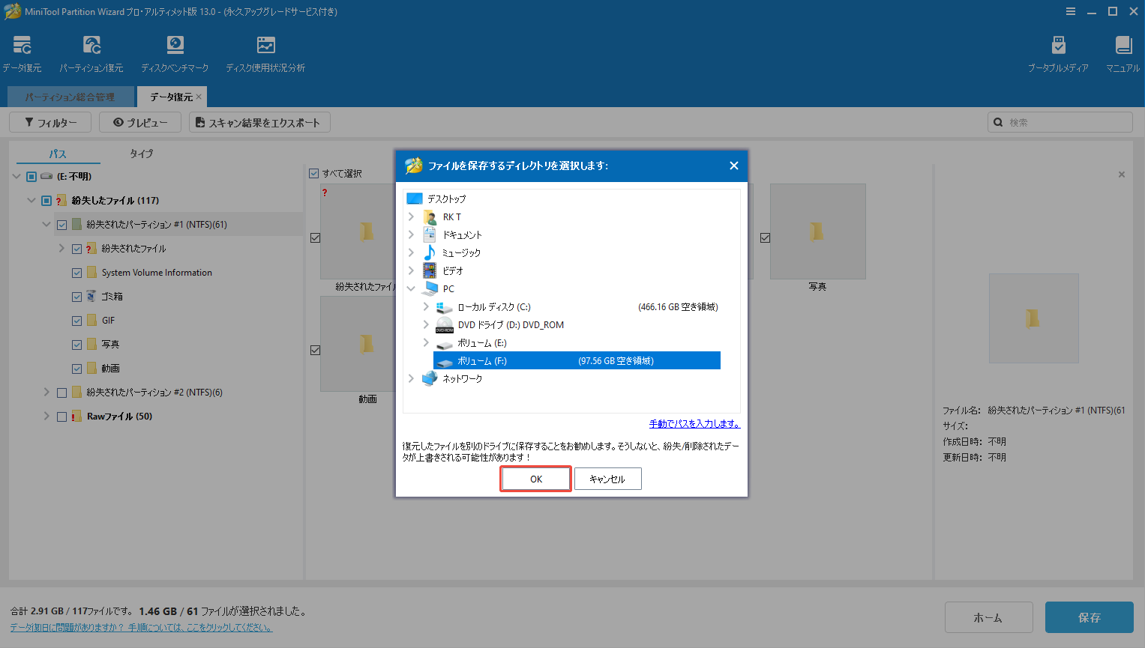The image size is (1145, 648).
Task: Click the search magnifier icon
Action: coord(998,121)
